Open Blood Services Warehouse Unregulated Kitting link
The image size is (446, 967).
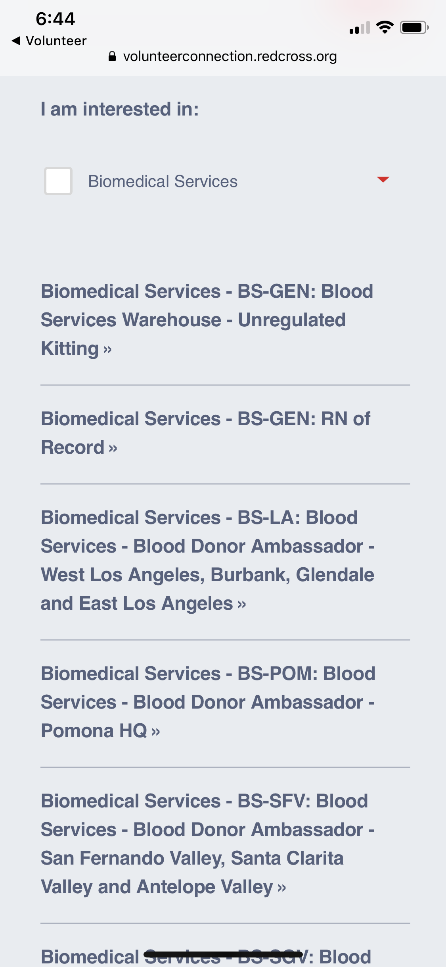pos(193,320)
